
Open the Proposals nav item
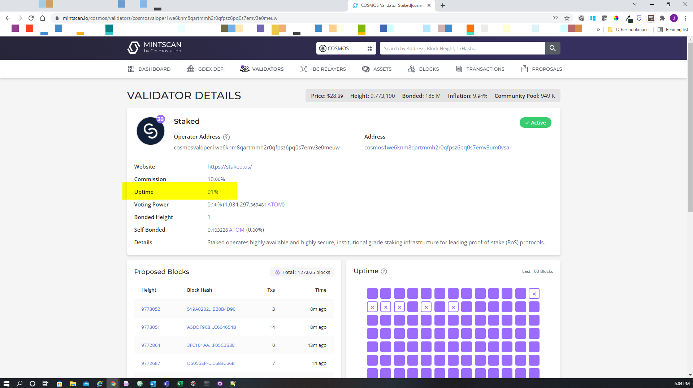[x=542, y=69]
